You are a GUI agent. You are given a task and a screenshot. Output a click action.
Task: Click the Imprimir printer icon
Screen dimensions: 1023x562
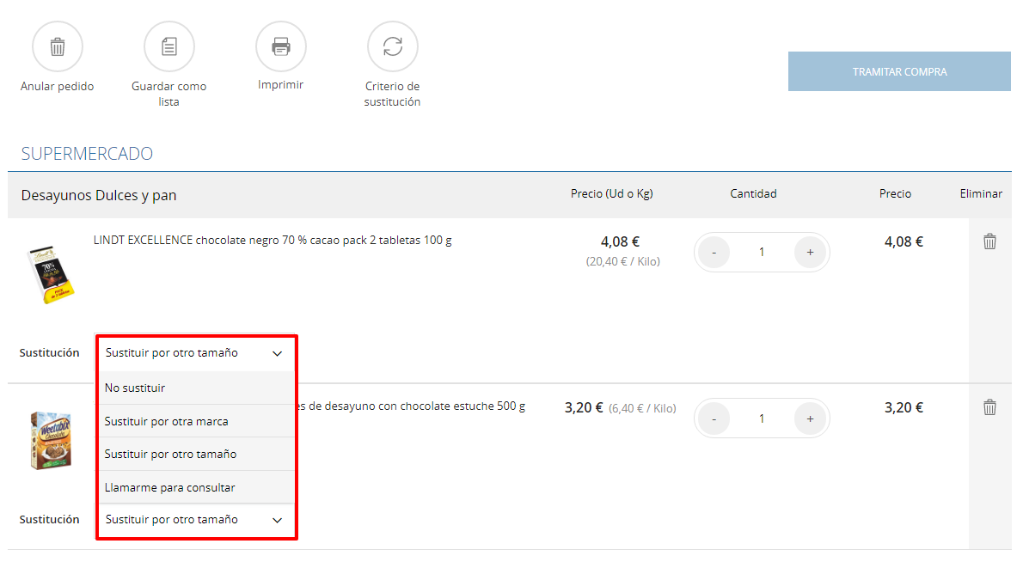click(x=281, y=46)
